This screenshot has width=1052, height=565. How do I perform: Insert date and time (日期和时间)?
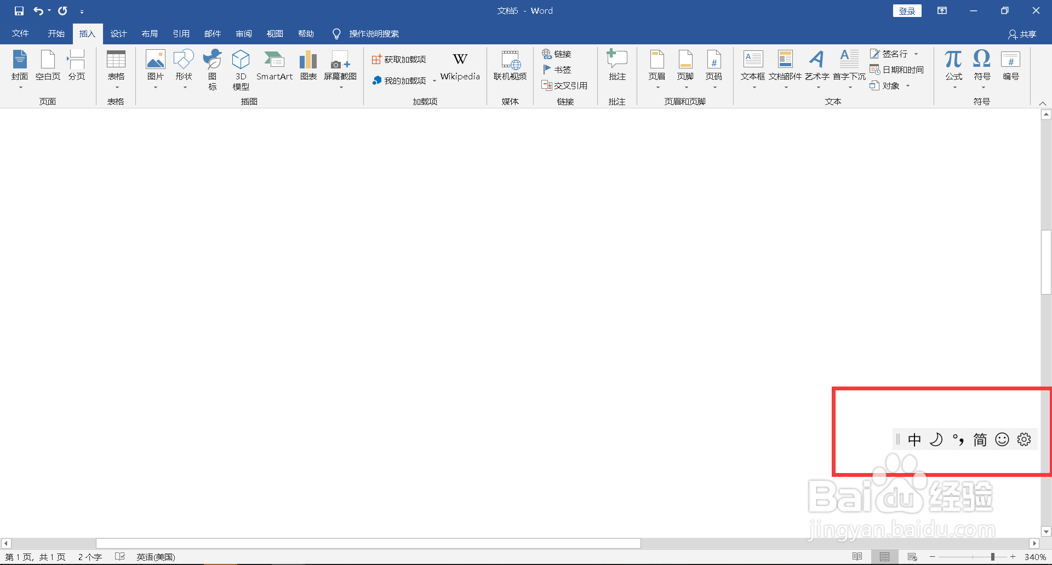[897, 70]
